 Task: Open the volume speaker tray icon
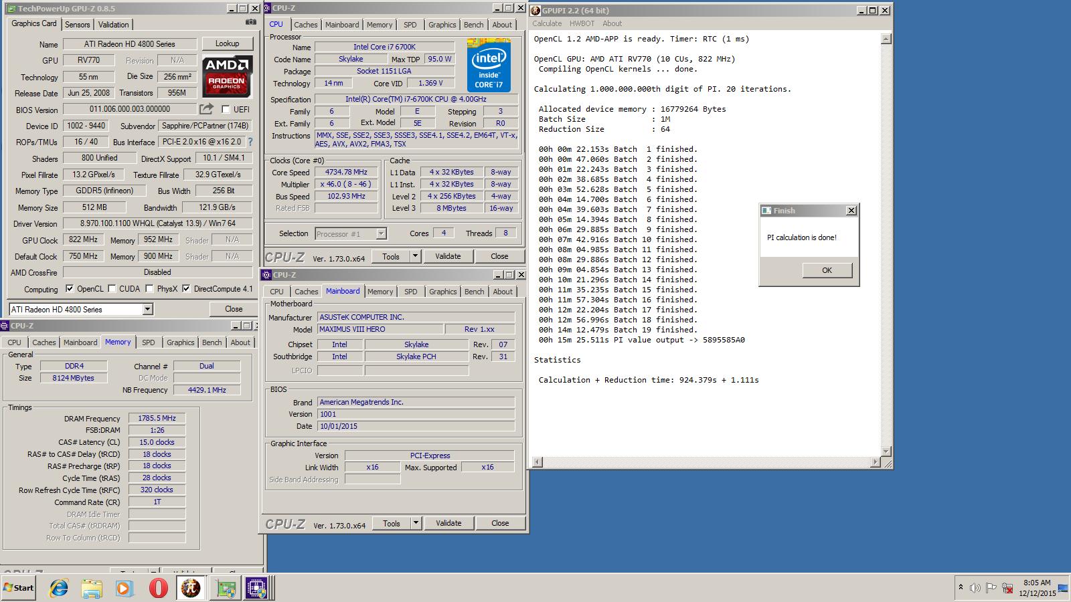pyautogui.click(x=975, y=588)
